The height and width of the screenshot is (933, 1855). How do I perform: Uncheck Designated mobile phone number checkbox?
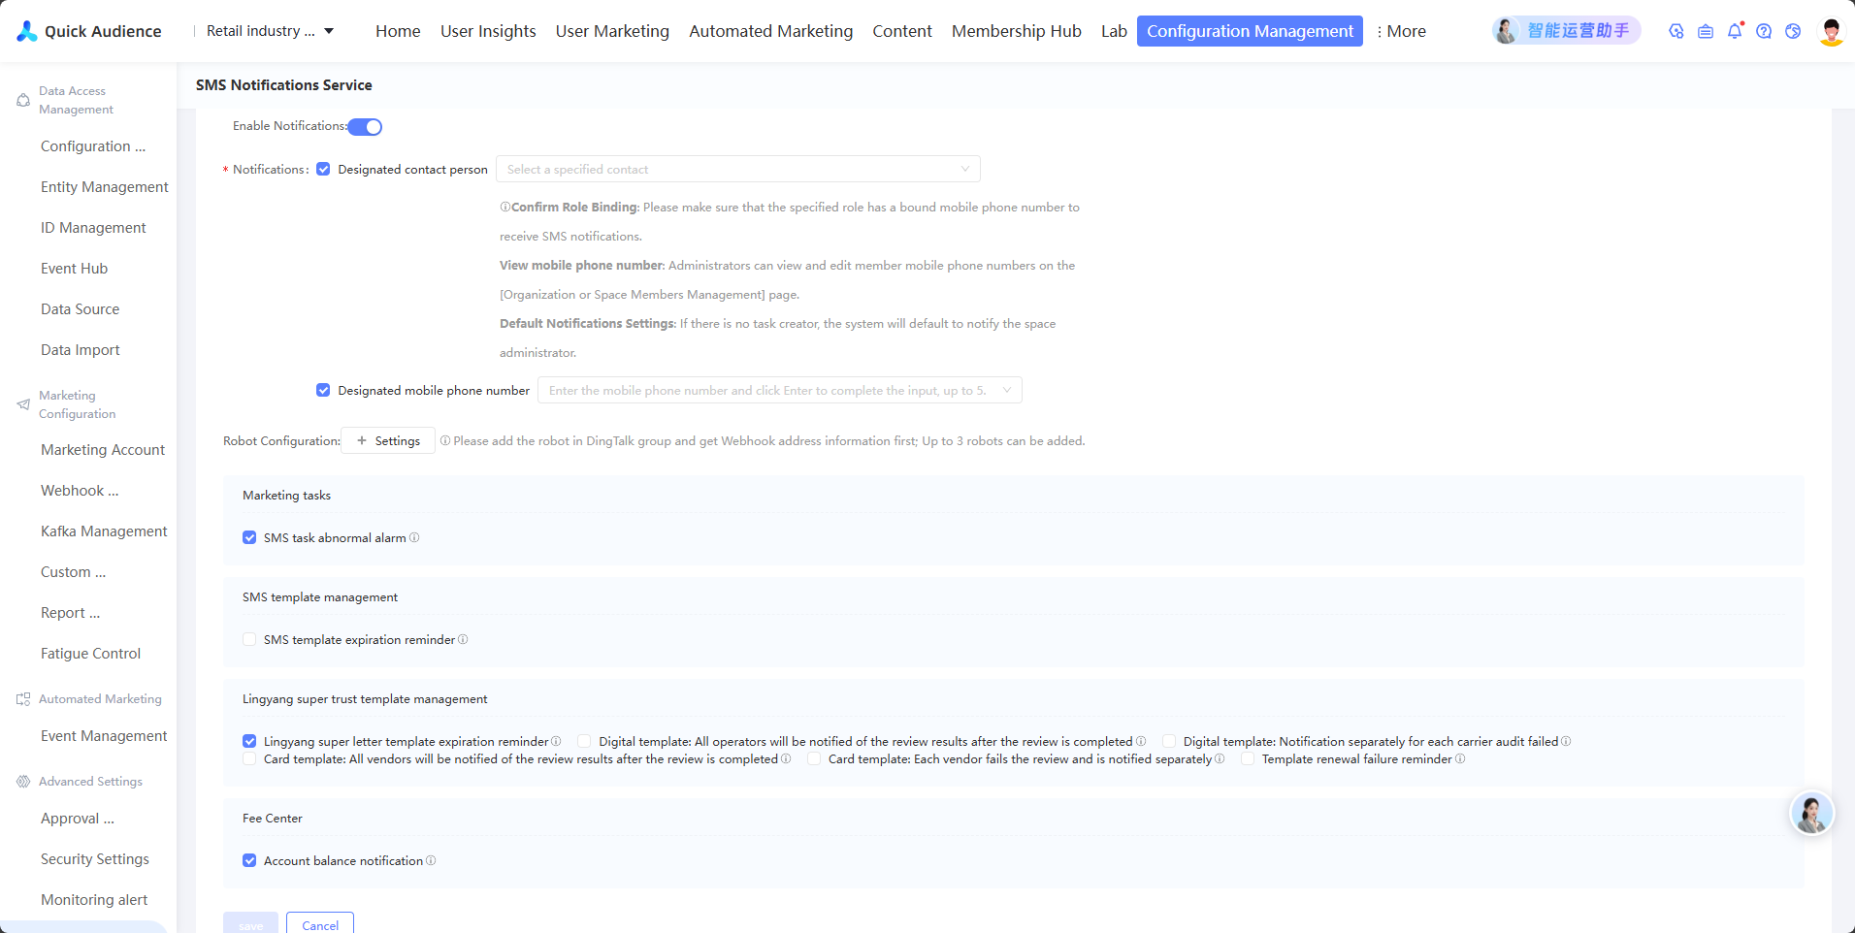click(323, 390)
